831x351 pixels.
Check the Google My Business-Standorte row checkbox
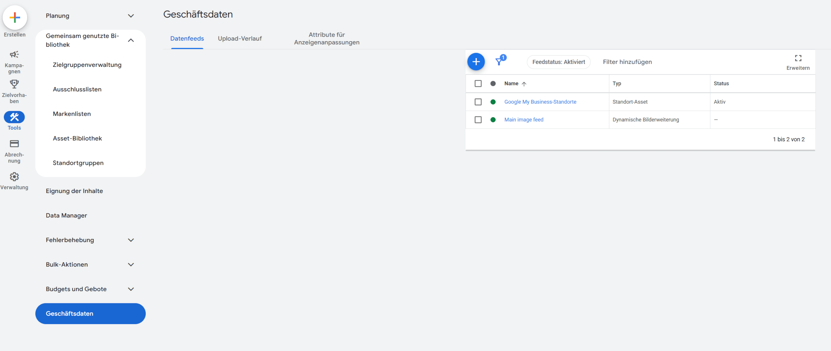coord(478,102)
